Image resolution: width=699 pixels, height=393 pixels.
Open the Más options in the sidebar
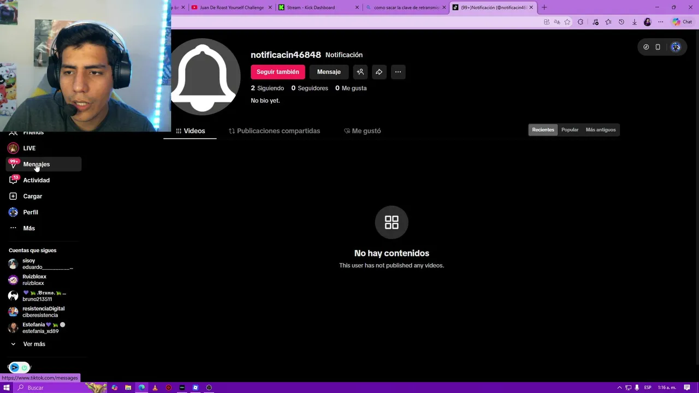point(44,228)
